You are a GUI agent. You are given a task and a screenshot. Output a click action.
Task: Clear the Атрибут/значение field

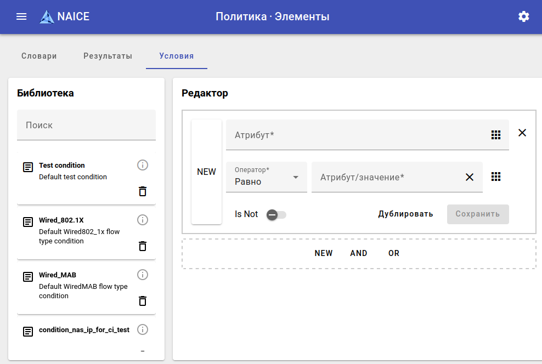pyautogui.click(x=470, y=177)
